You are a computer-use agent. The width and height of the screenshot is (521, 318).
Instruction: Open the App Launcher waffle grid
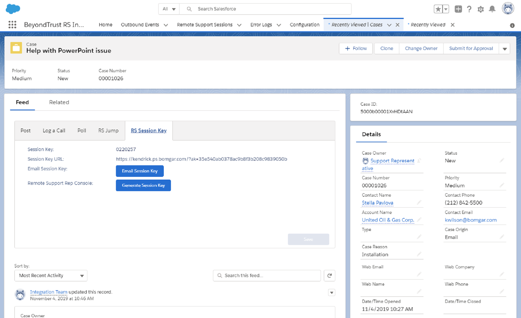pos(12,24)
